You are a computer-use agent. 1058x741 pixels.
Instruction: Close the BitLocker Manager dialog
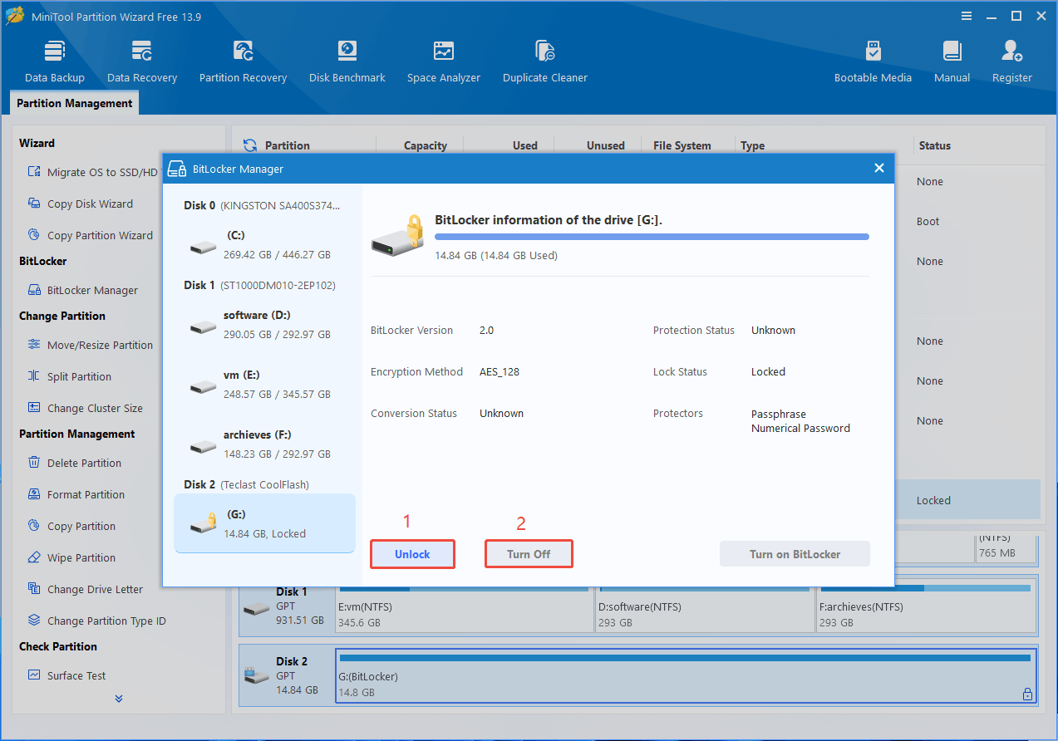[879, 168]
